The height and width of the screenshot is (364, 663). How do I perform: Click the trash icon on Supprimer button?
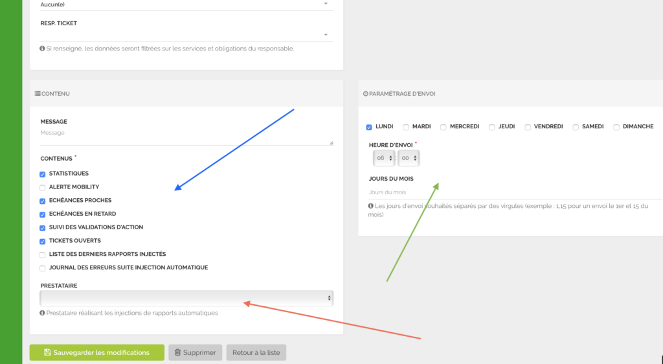(177, 353)
